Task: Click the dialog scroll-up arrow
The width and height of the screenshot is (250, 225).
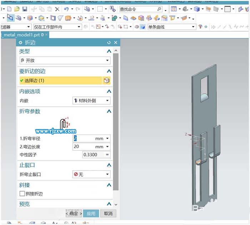Action: pos(116,51)
